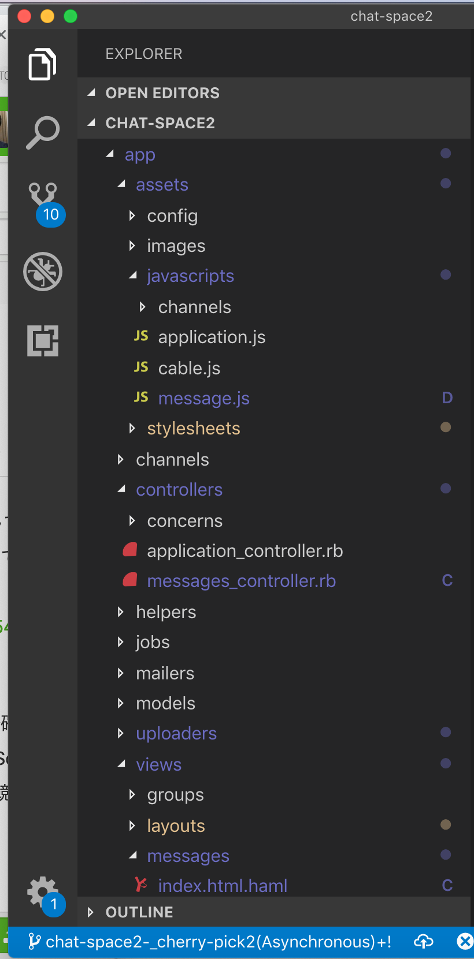
Task: Select application.js in the file tree
Action: pos(212,337)
